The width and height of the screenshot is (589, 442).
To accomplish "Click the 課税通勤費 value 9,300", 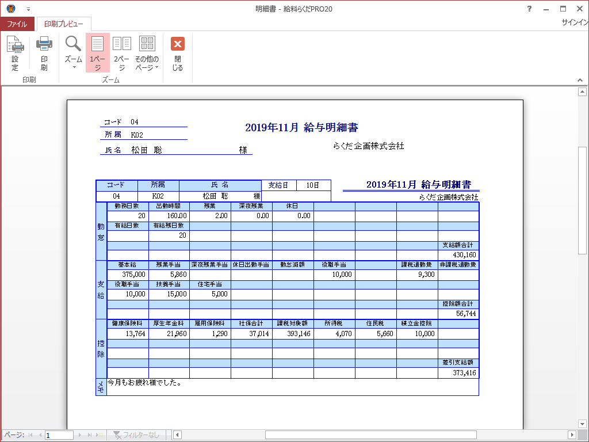I will point(426,275).
